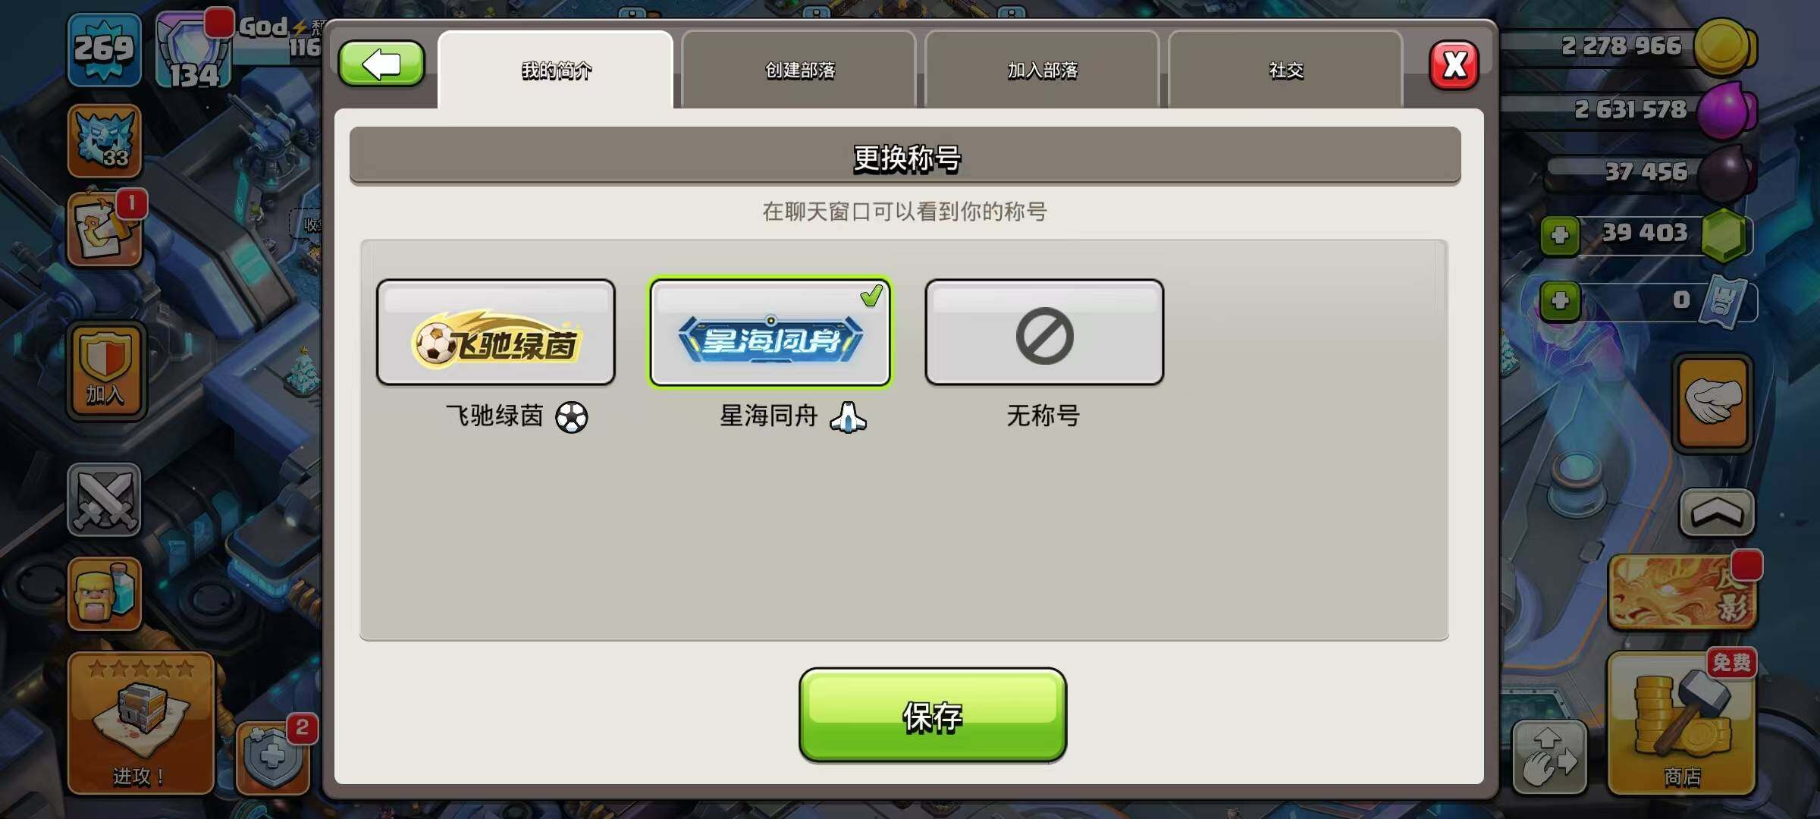Open the crossed swords battle log icon
The image size is (1820, 819).
105,500
